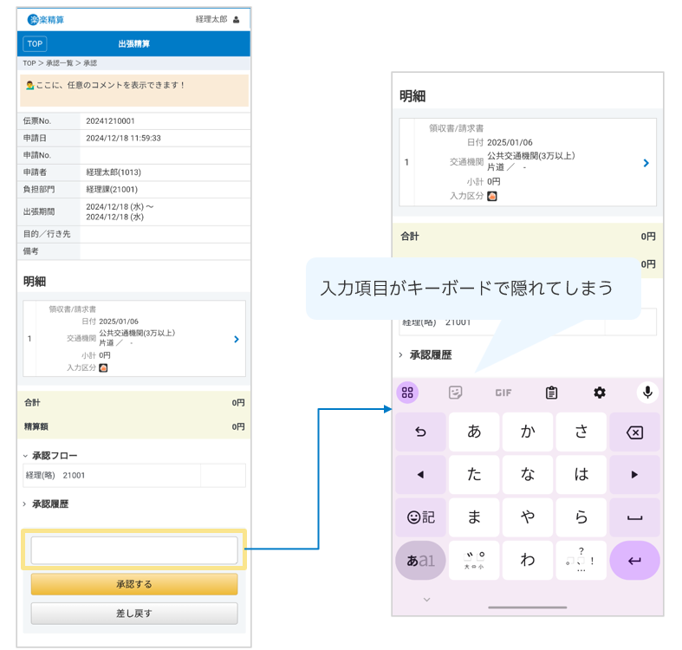This screenshot has width=682, height=650.
Task: Click 承認一覧 in the breadcrumb
Action: click(61, 63)
